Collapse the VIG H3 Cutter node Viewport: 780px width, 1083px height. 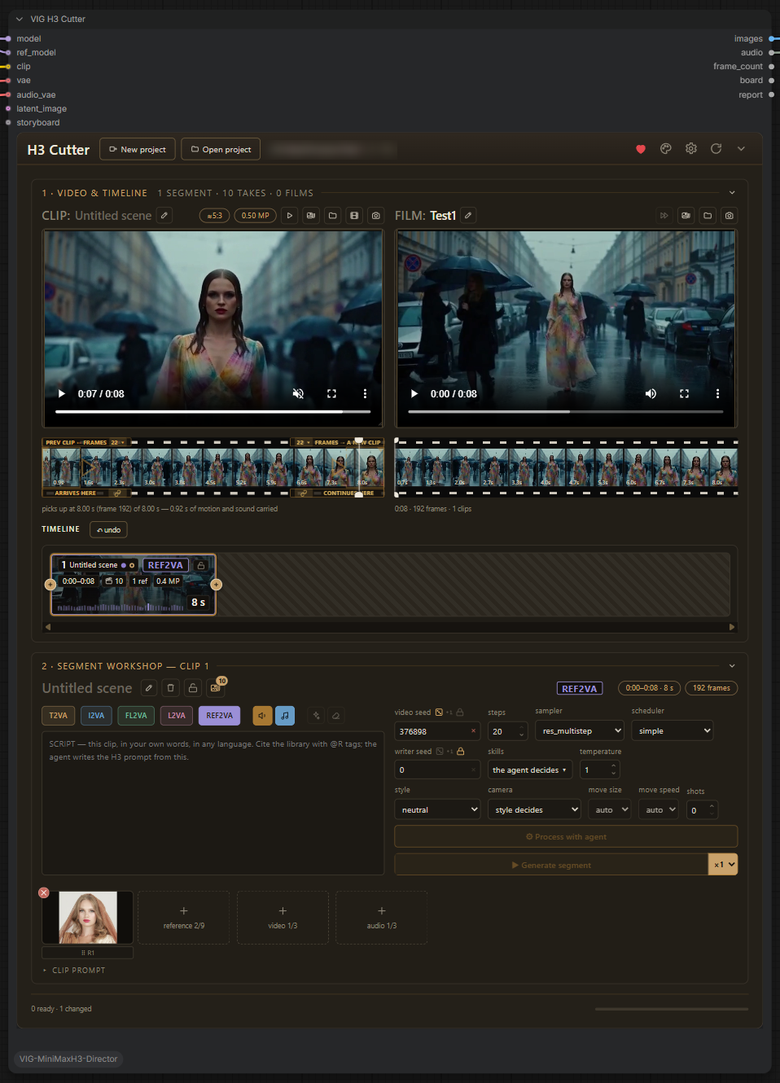point(20,19)
